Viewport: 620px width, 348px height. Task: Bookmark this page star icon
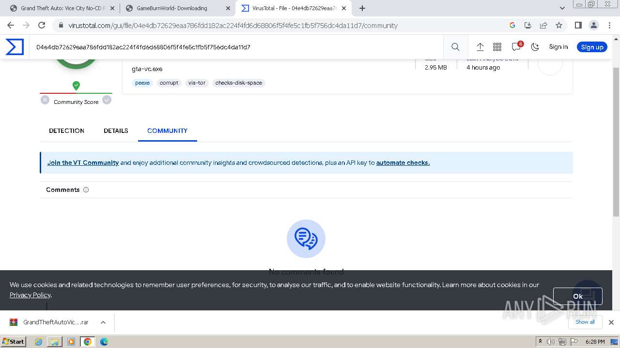point(559,25)
